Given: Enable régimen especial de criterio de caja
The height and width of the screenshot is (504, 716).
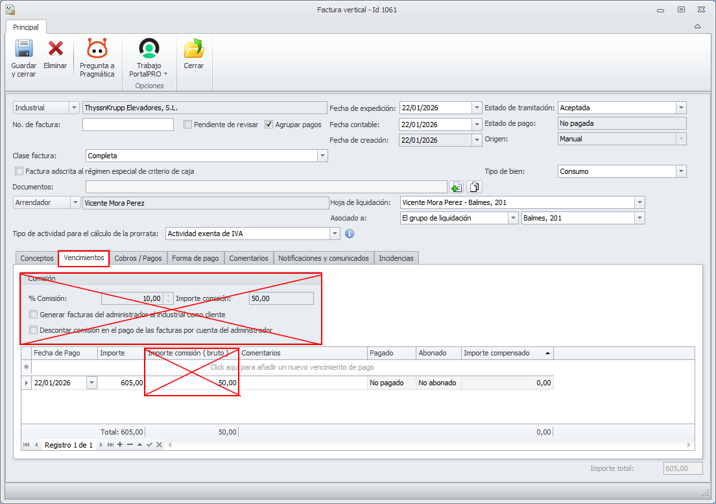Looking at the screenshot, I should coord(19,171).
